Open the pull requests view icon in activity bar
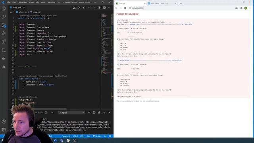 (x=4, y=50)
